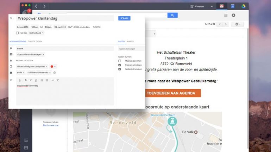Switch to the Ruimtes tab
Screen dimensions: 271x152
130,41
